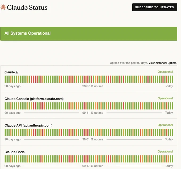
Task: Select the Claude API (api.anthropic.com) name
Action: (28, 126)
